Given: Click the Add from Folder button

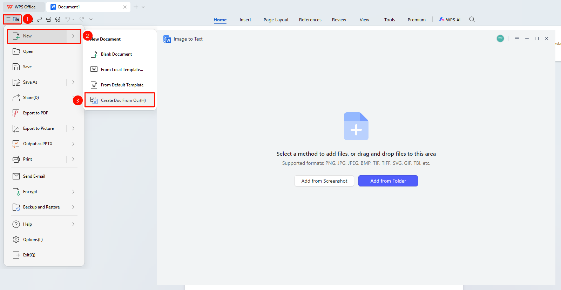Looking at the screenshot, I should tap(388, 181).
